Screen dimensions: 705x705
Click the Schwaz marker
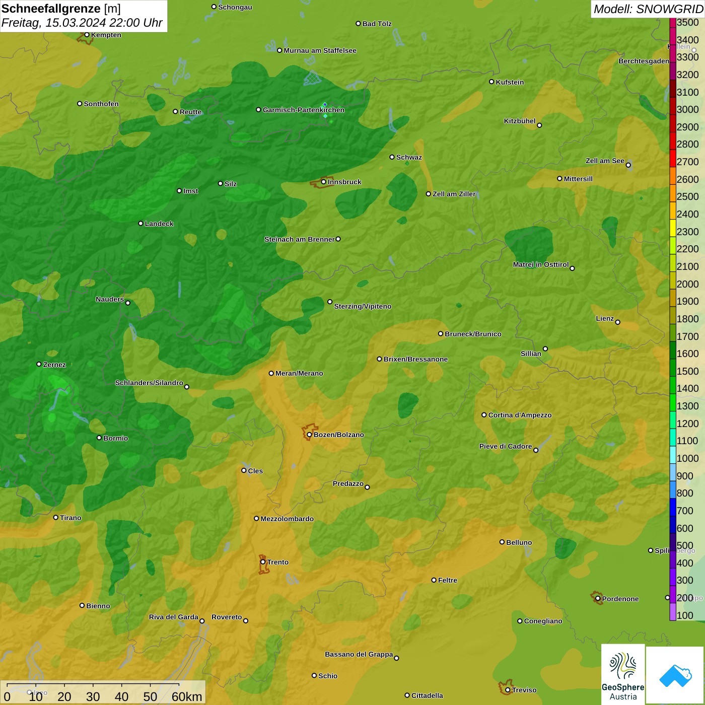pos(392,157)
